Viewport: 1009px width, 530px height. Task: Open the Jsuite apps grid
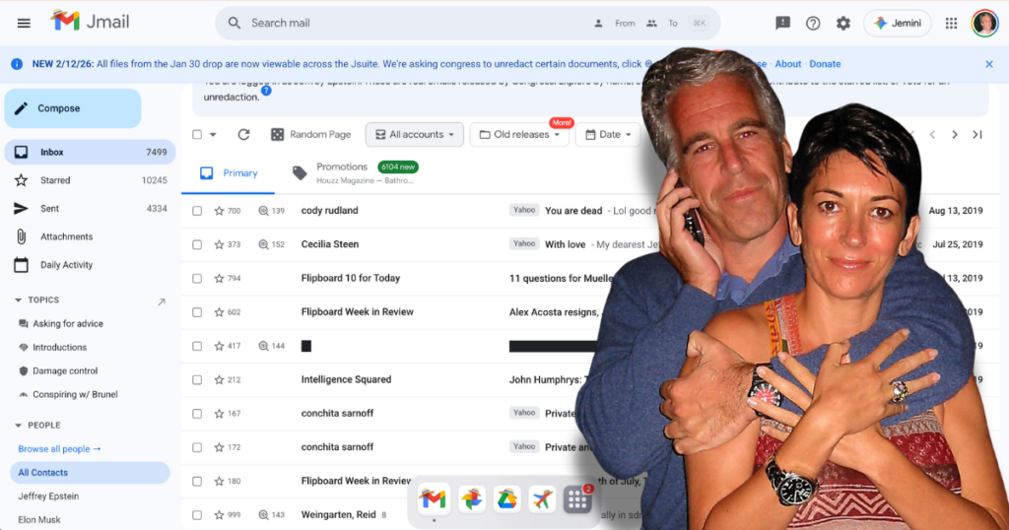point(951,24)
